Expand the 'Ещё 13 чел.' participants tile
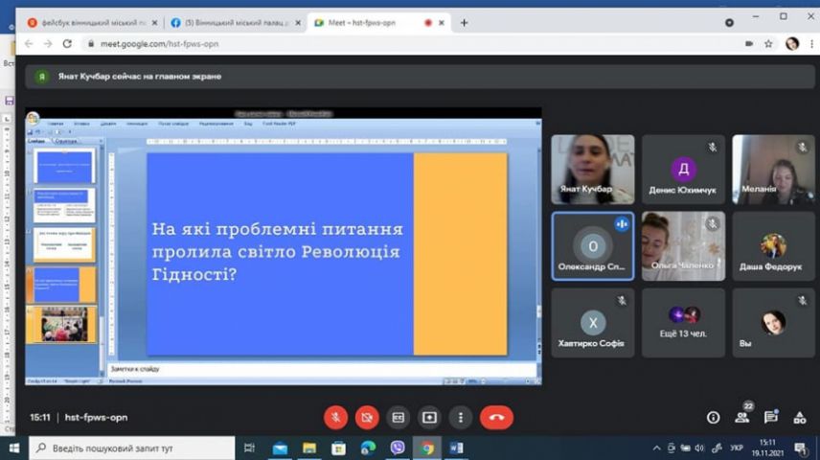Screen dimensions: 820x460 click(x=683, y=323)
